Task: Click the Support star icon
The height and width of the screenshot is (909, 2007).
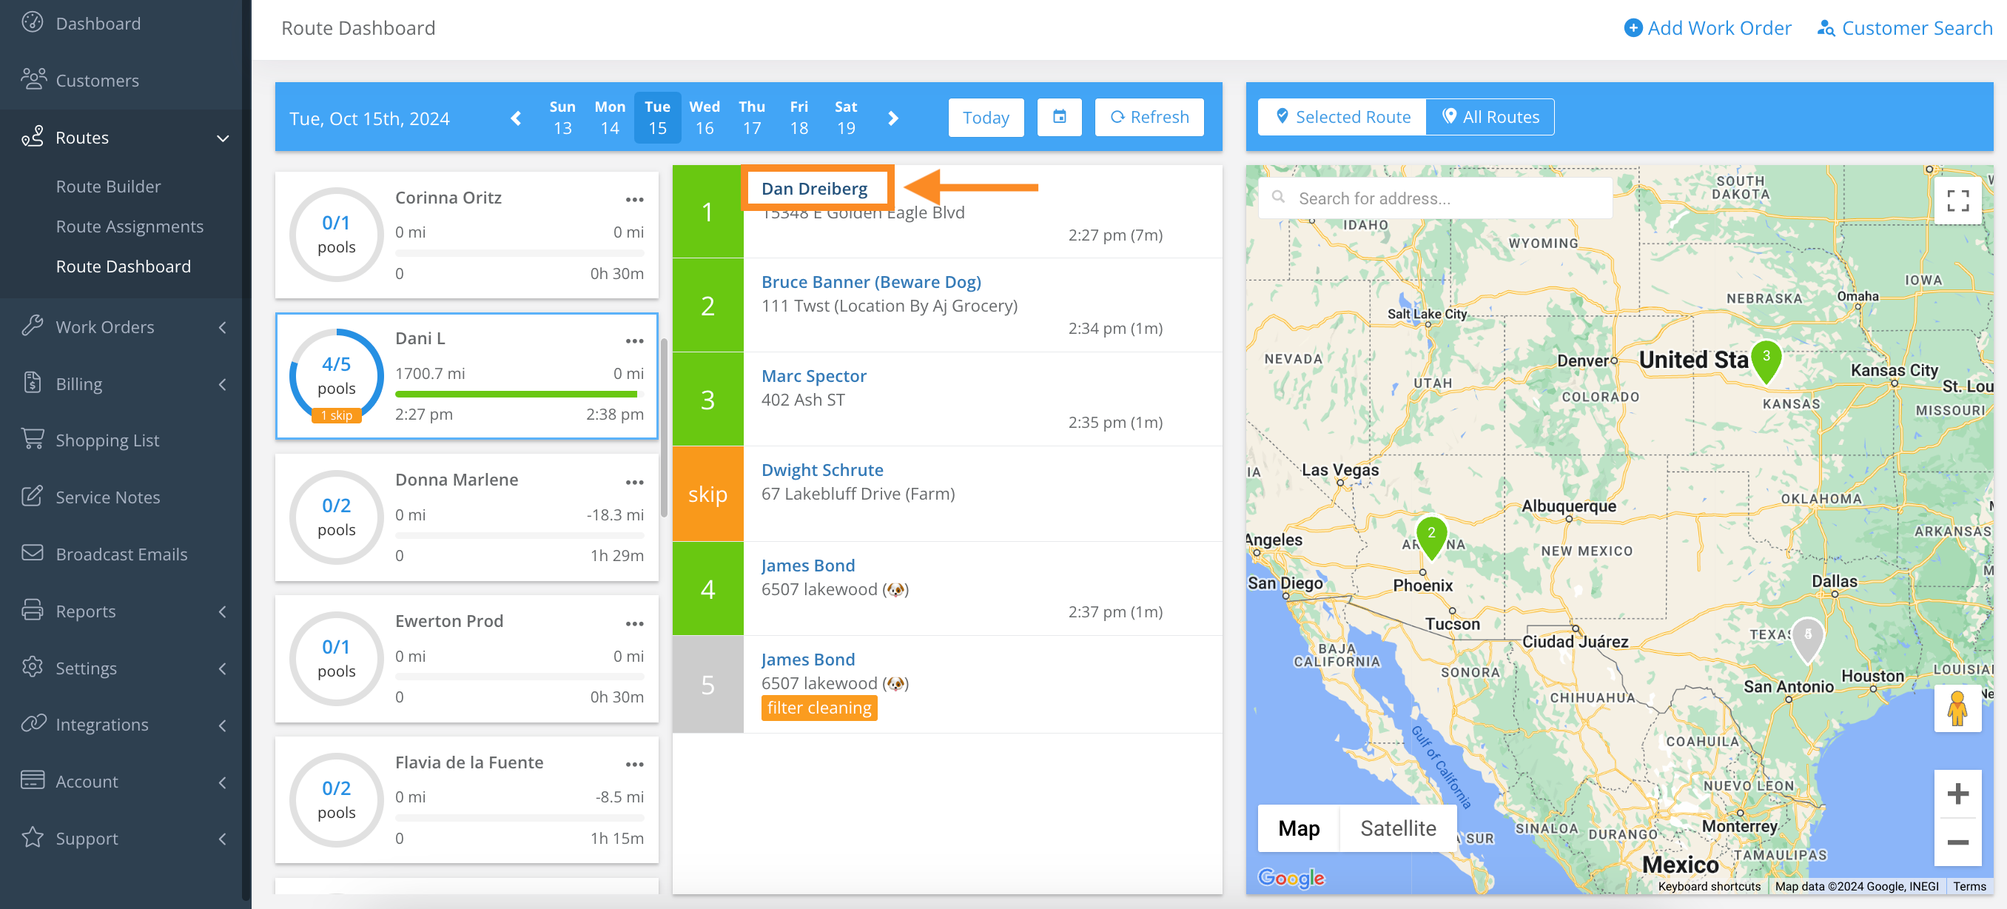Action: [33, 837]
